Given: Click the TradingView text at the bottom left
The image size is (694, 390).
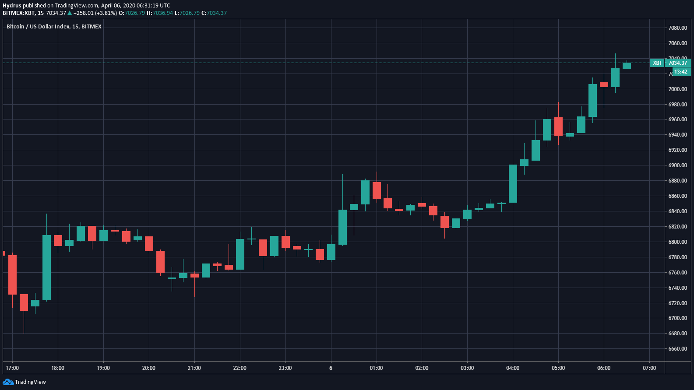Looking at the screenshot, I should (x=30, y=382).
